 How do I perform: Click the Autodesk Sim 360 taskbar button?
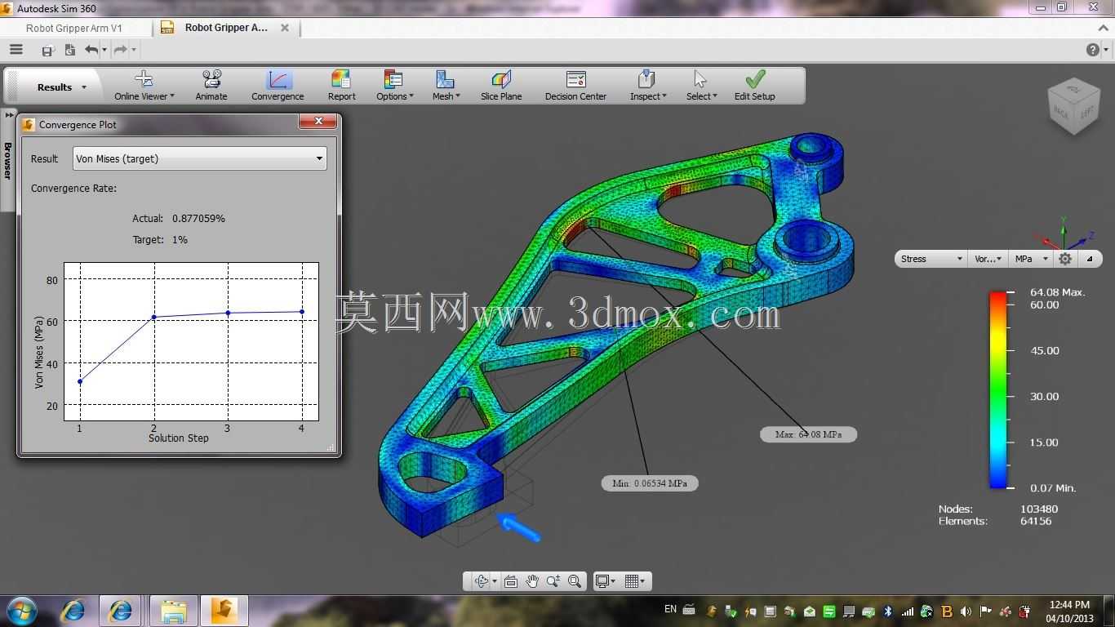(x=224, y=611)
